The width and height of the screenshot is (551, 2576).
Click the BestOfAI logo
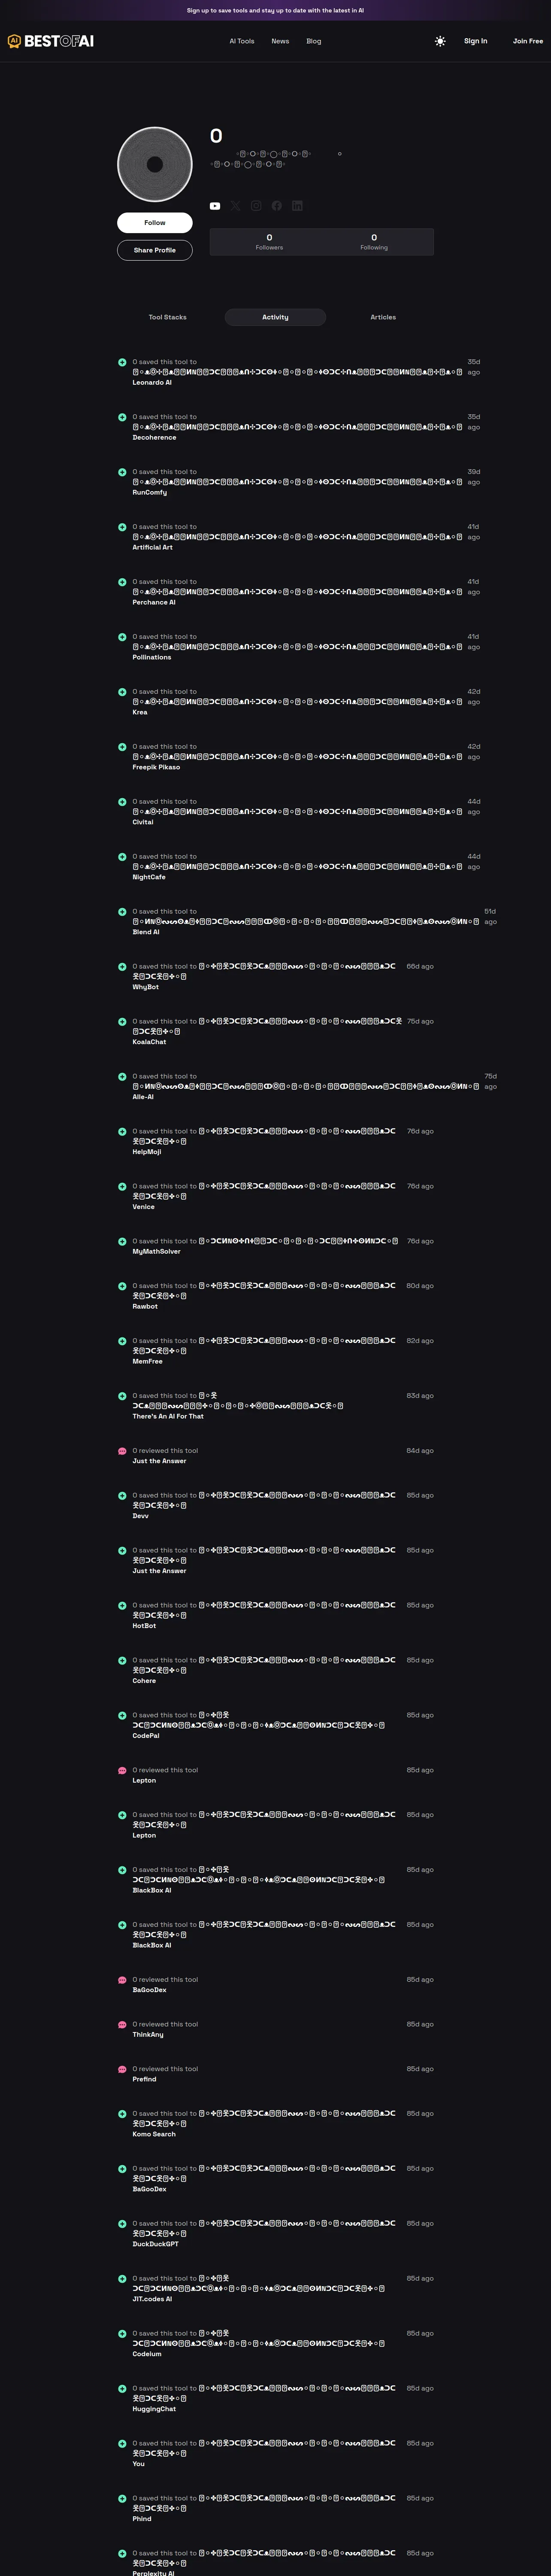[51, 41]
